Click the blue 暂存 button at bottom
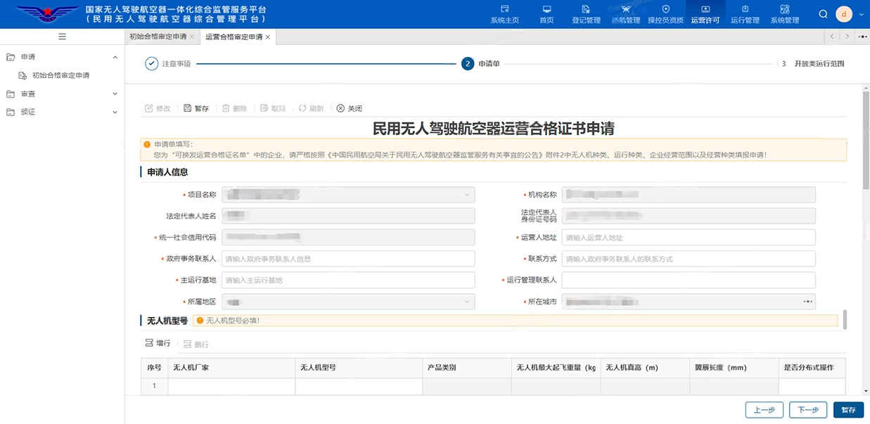 pos(848,410)
